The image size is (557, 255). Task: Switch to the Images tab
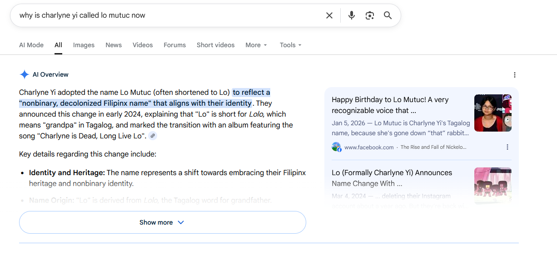tap(84, 45)
